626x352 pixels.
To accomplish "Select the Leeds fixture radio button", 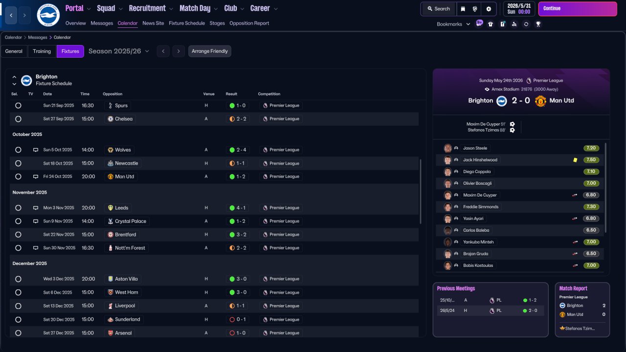I will click(18, 208).
